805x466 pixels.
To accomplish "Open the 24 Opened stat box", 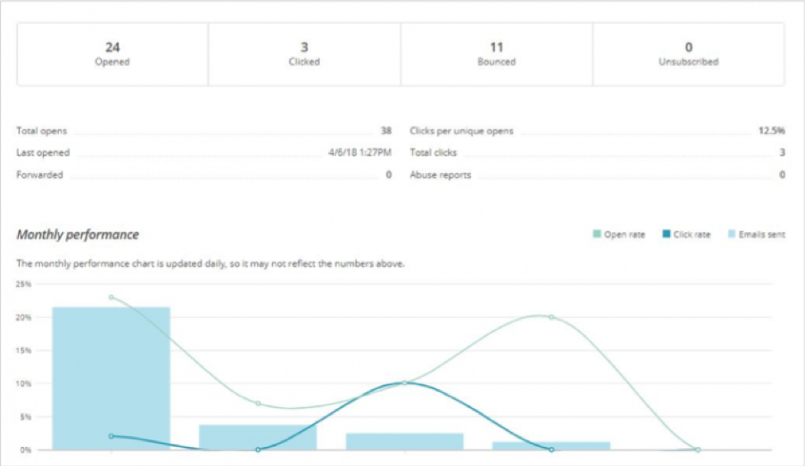I will tap(112, 54).
